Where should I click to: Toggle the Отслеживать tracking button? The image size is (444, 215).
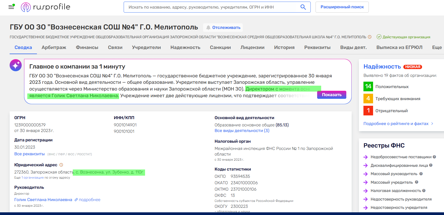click(223, 28)
